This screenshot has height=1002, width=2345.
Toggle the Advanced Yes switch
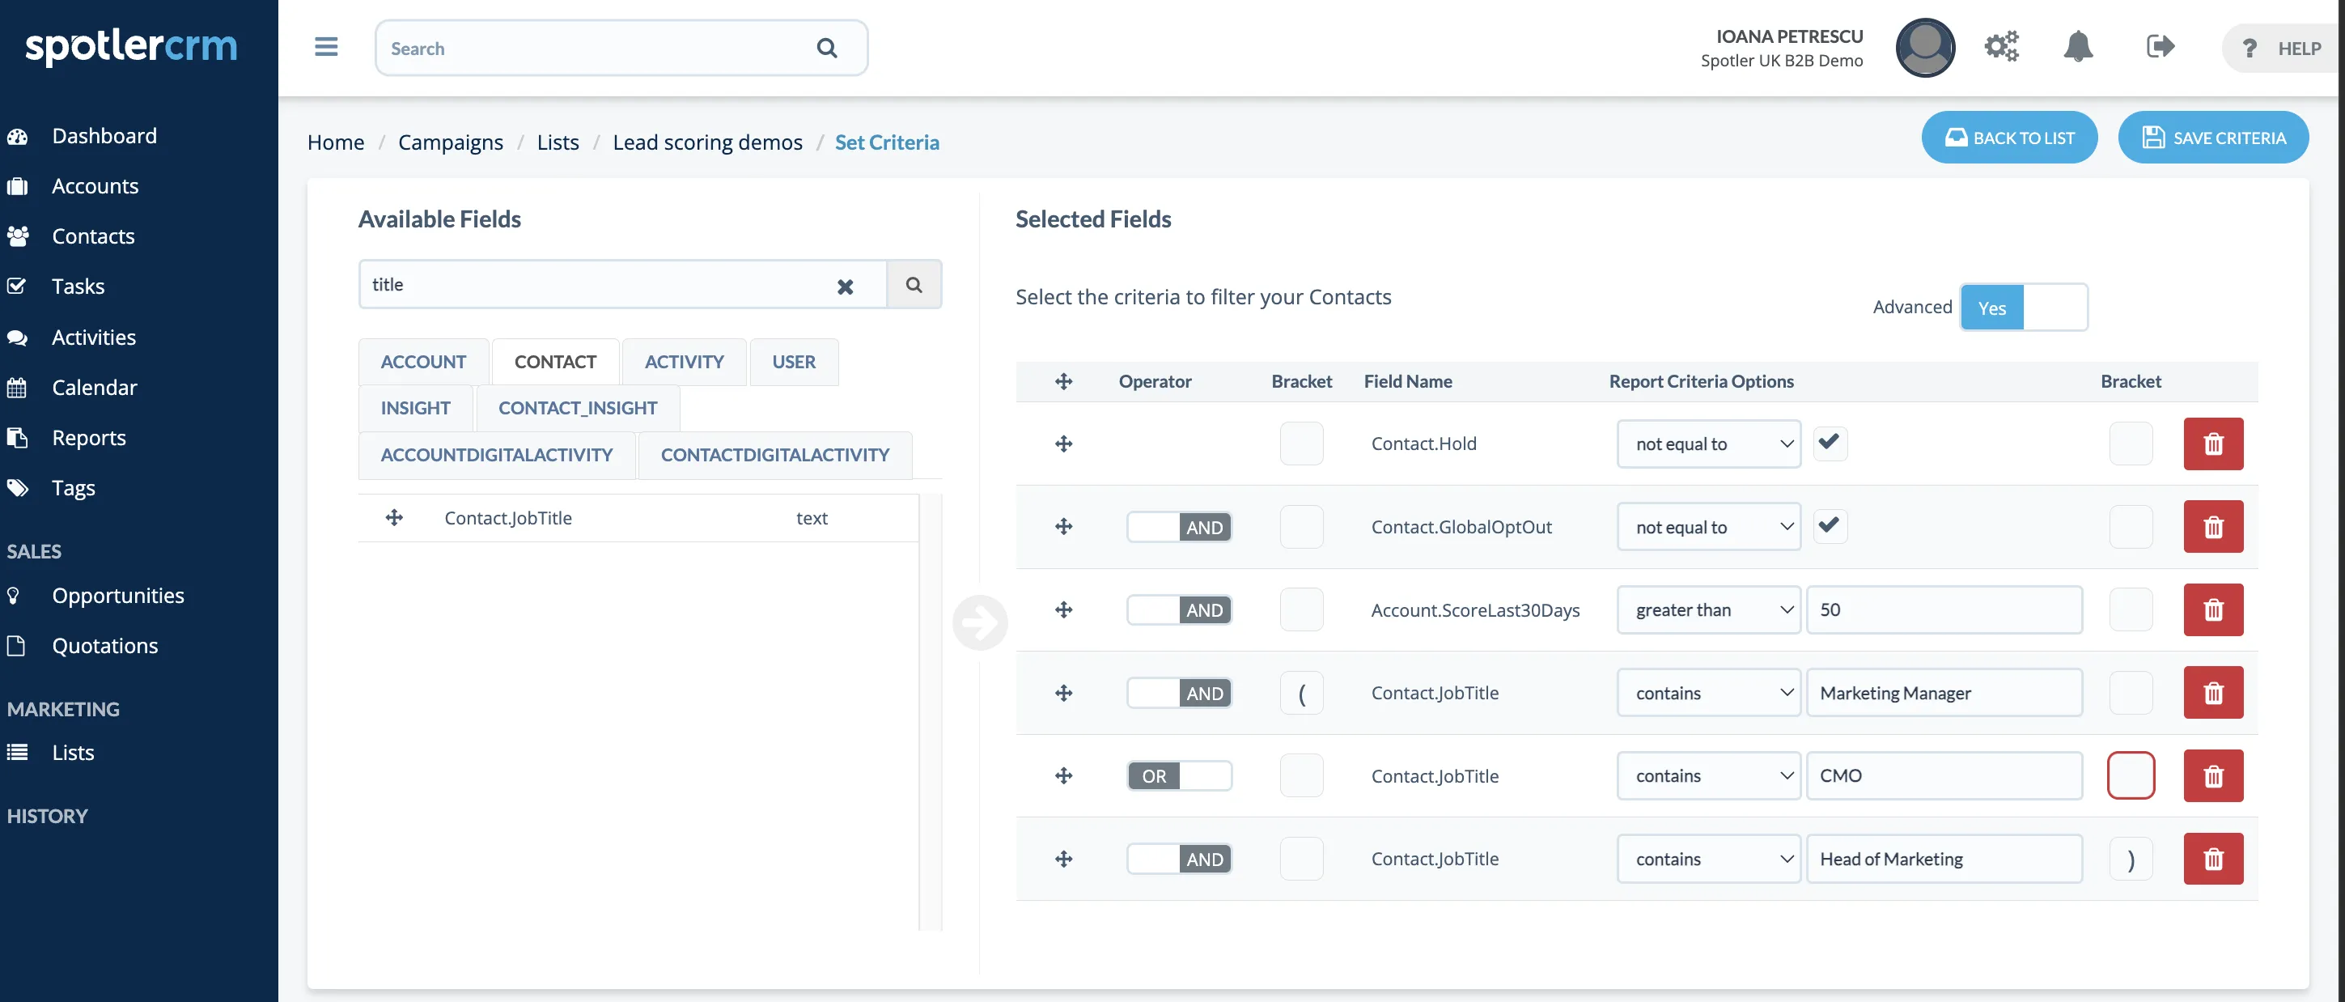(x=2023, y=308)
